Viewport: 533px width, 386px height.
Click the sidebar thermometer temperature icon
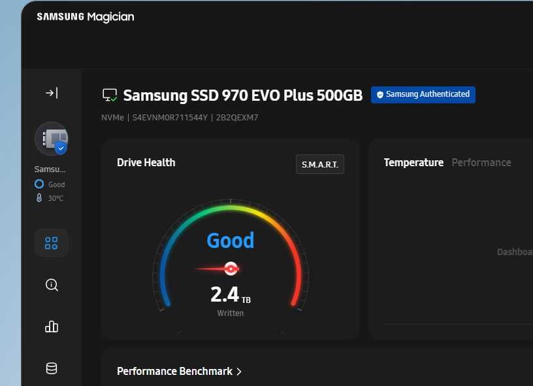pos(39,198)
